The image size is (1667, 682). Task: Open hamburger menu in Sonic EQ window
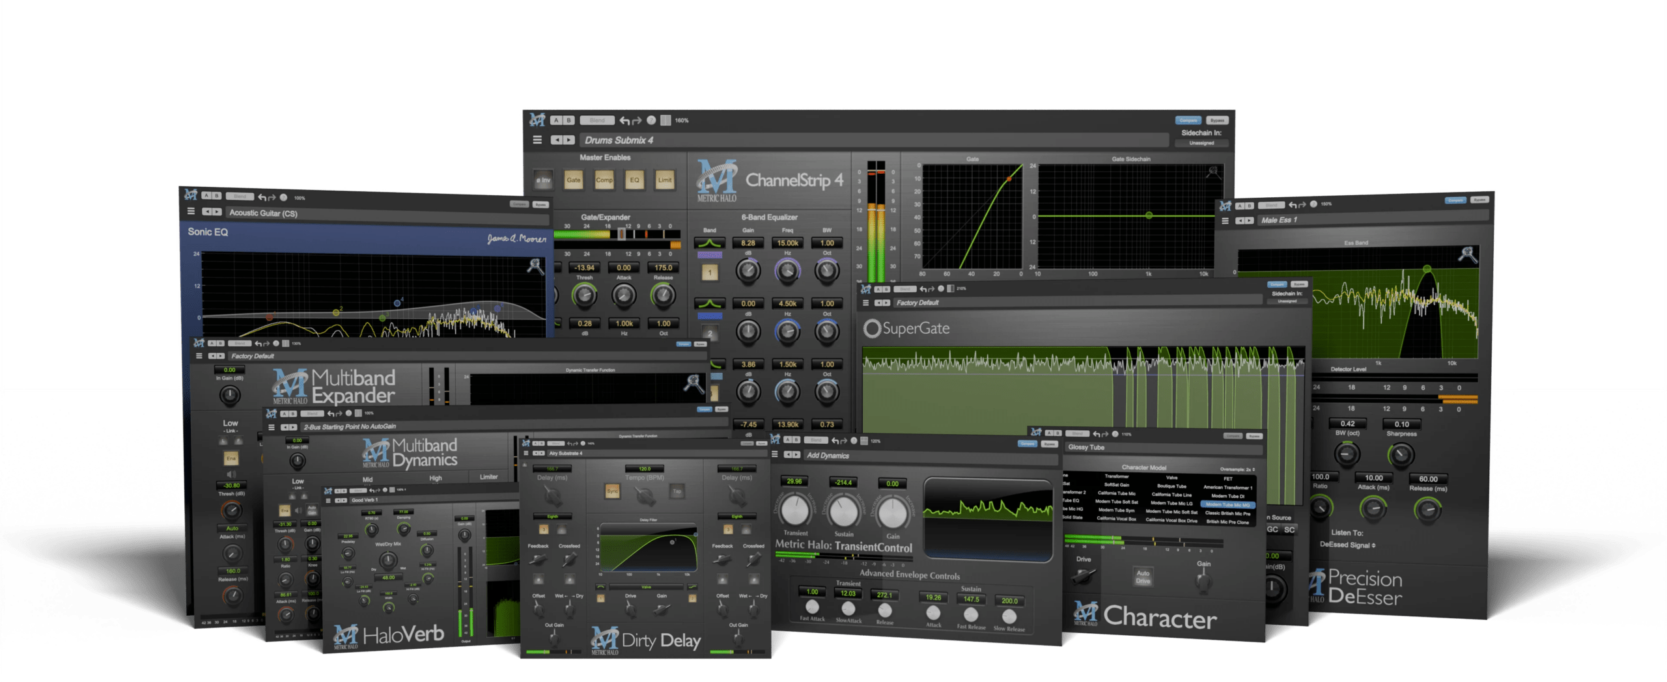tap(191, 211)
